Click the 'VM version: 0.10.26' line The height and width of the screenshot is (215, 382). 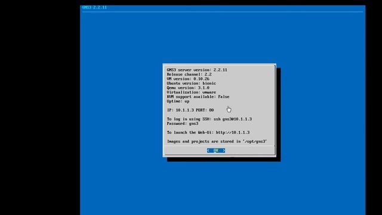click(x=188, y=79)
